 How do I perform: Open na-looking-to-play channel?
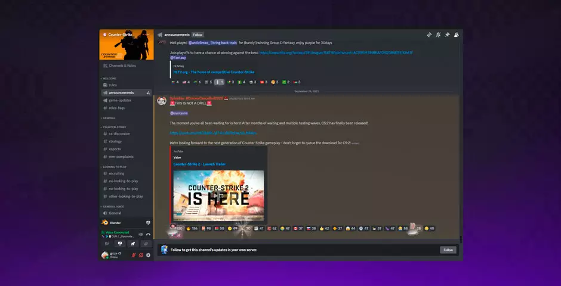(x=127, y=188)
